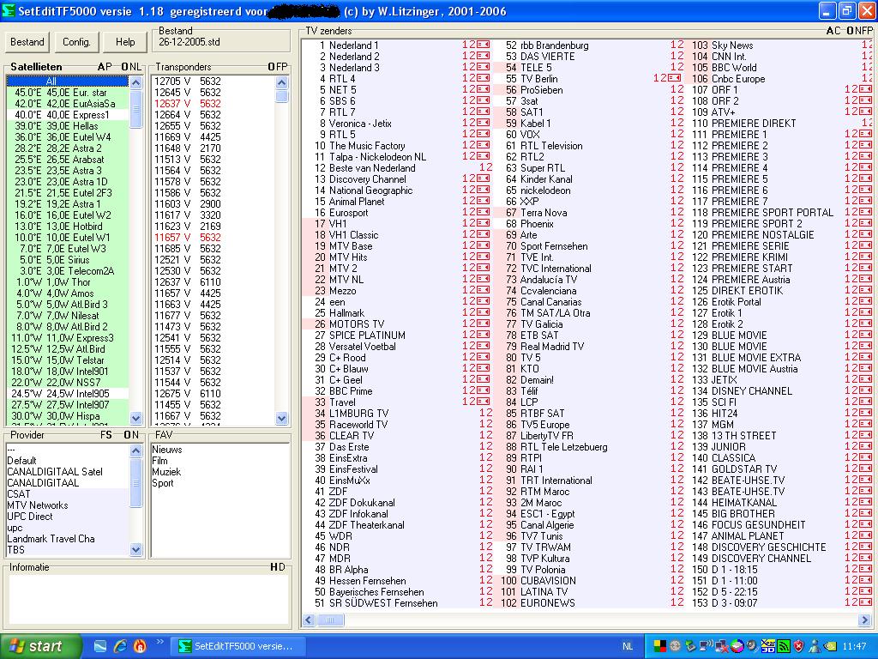This screenshot has height=659, width=878.
Task: Open Show Desktop from the quick launch
Action: coord(100,646)
